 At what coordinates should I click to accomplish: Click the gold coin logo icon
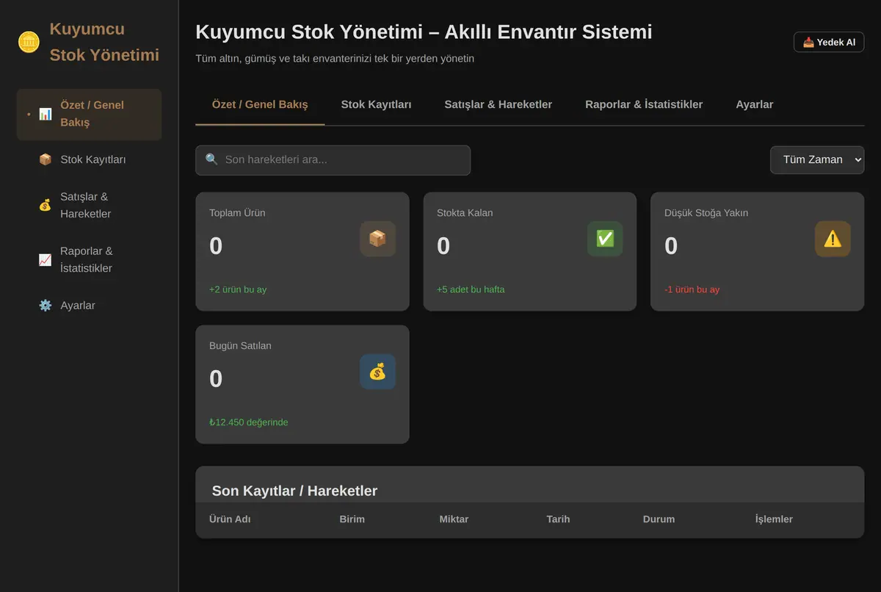point(29,42)
